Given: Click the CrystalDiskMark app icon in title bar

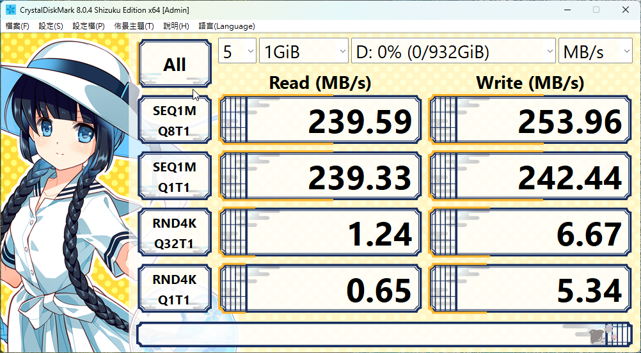Looking at the screenshot, I should coord(11,10).
